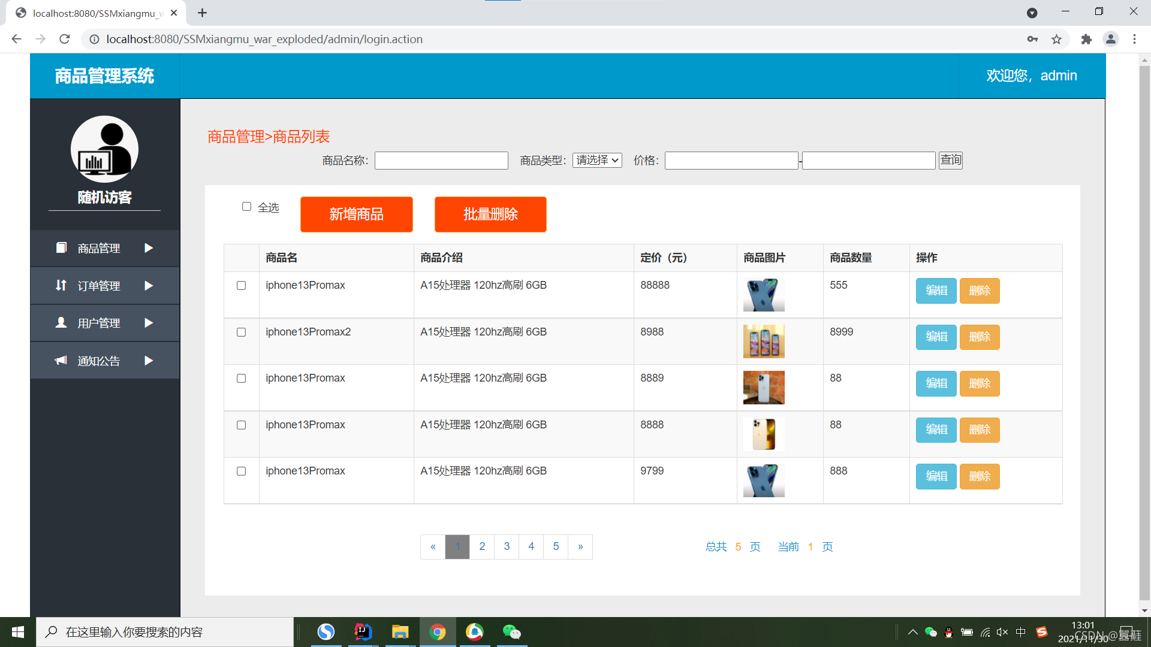Click the browser address bar URL
Viewport: 1151px width, 647px height.
(264, 39)
